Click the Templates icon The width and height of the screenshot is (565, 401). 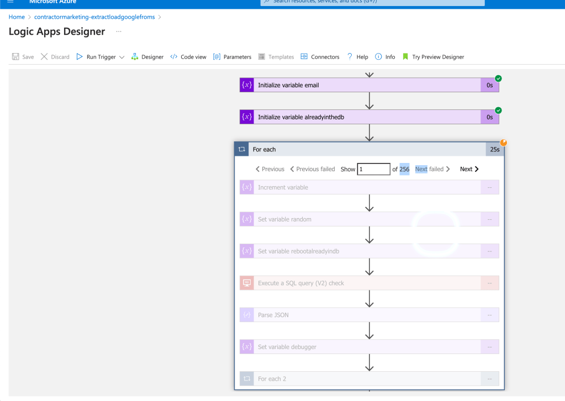(x=262, y=56)
